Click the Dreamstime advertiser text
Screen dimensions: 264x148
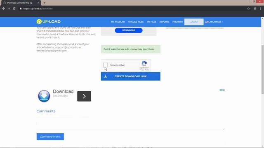[61, 96]
